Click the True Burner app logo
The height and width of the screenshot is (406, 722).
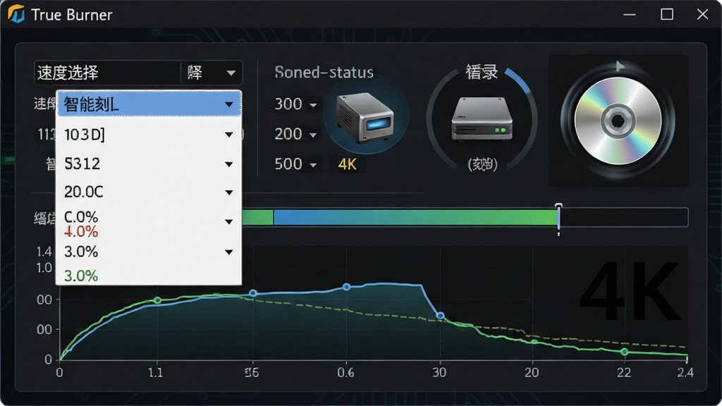[x=16, y=14]
